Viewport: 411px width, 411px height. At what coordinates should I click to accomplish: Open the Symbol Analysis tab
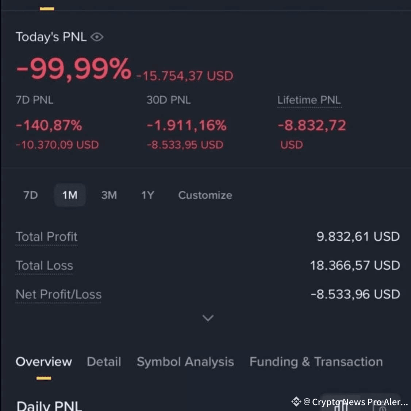[185, 362]
